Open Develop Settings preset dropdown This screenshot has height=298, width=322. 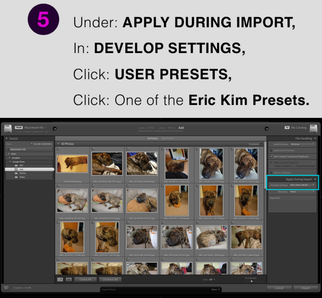[x=302, y=185]
